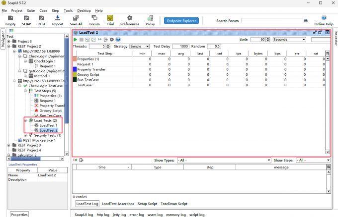Open the Tools menu
This screenshot has height=217, width=338.
pos(68,10)
